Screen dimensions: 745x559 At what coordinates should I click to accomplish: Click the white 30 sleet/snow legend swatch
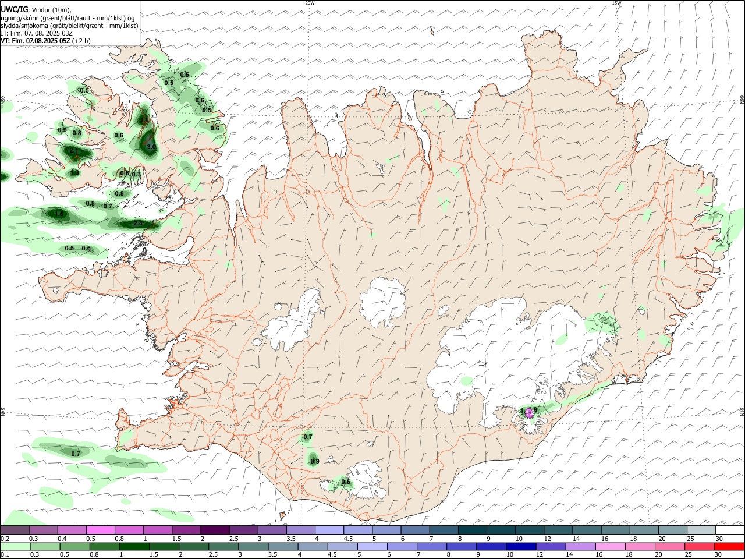coord(729,530)
